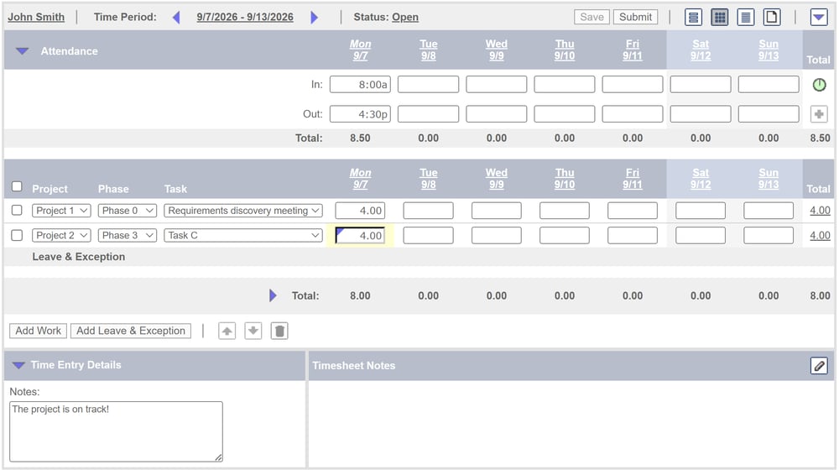This screenshot has height=470, width=839.
Task: Collapse the Time Entry Details section
Action: pos(18,365)
